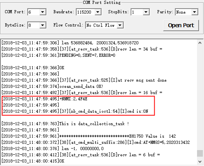204x166 pixels.
Task: Click the 'len 536882484, 20001324,536918720' line
Action: pyautogui.click(x=70, y=43)
